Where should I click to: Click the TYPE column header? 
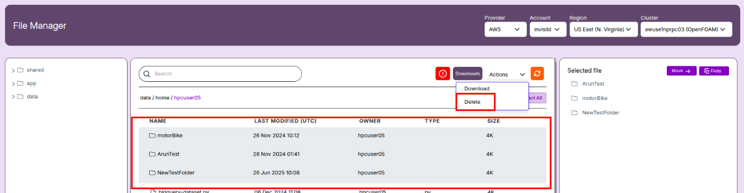[x=432, y=121]
